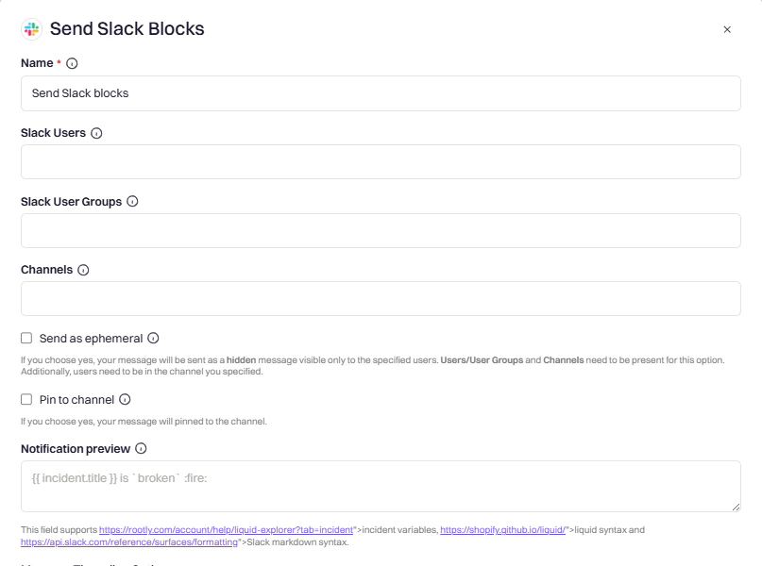Click the info icon beside Slack User Groups
The image size is (762, 566).
pos(132,201)
